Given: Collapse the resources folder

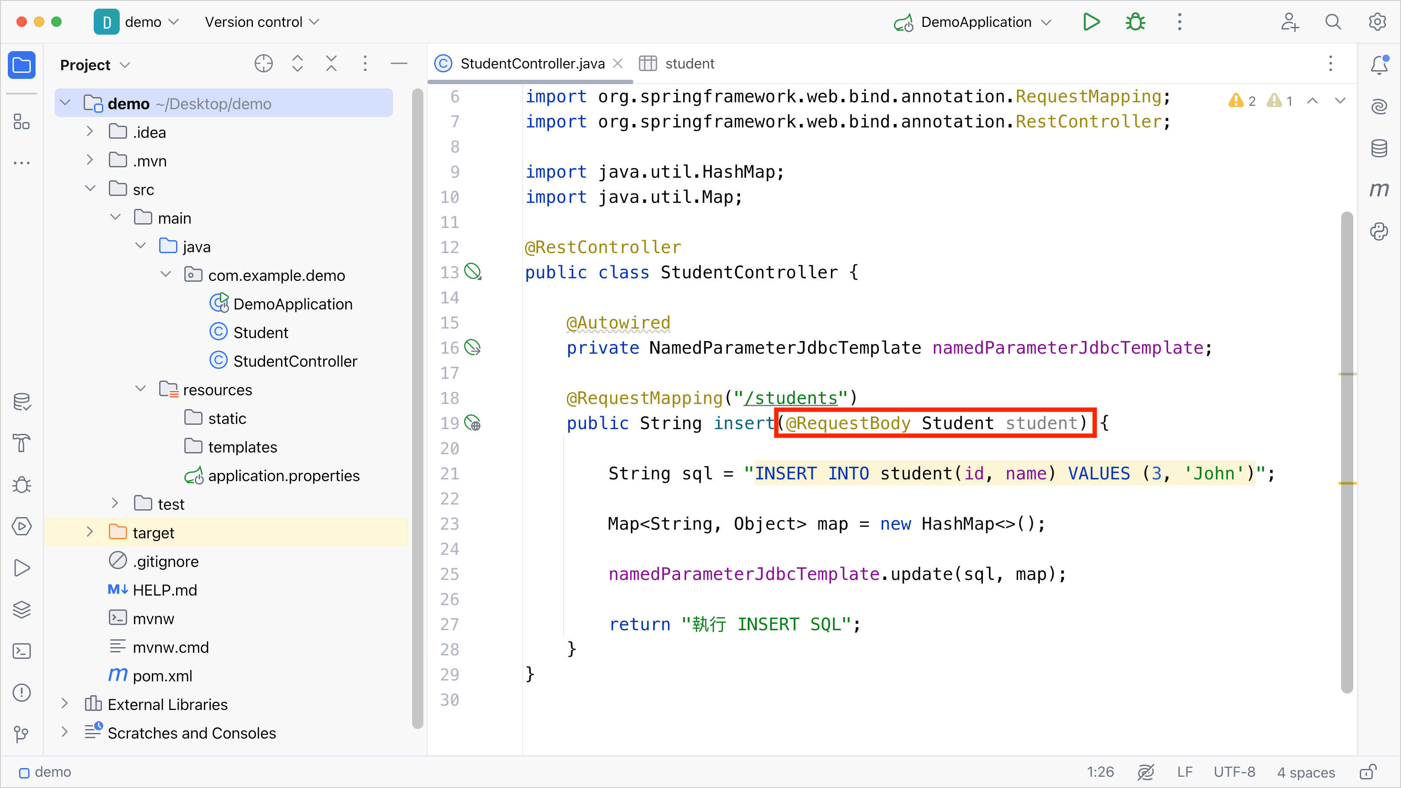Looking at the screenshot, I should tap(141, 389).
